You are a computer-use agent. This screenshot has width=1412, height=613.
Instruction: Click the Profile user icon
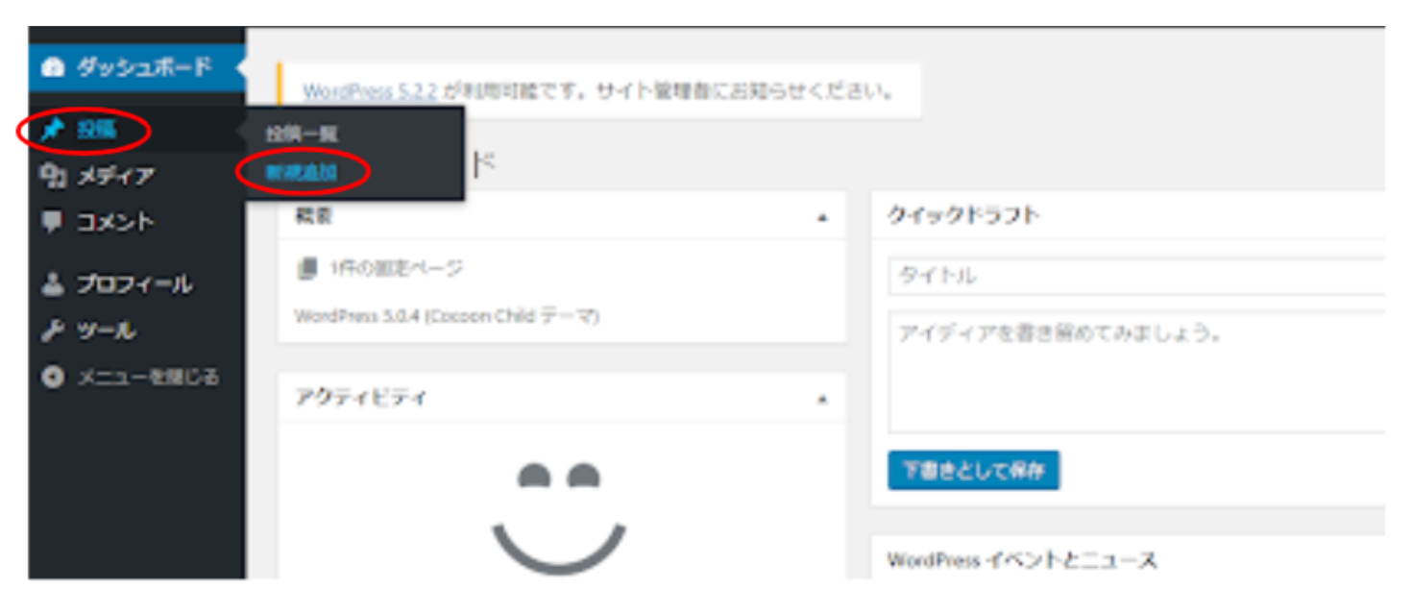coord(52,284)
